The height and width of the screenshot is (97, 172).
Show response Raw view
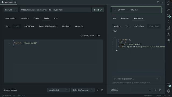click(115, 31)
